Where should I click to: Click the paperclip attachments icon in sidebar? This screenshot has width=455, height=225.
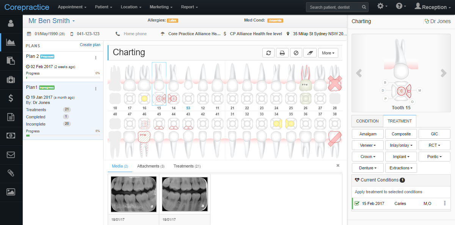pos(11,173)
